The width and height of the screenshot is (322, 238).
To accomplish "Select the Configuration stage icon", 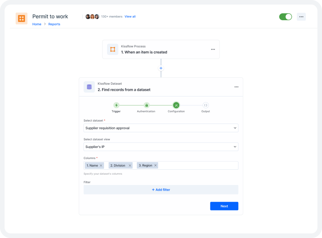I will pos(176,105).
